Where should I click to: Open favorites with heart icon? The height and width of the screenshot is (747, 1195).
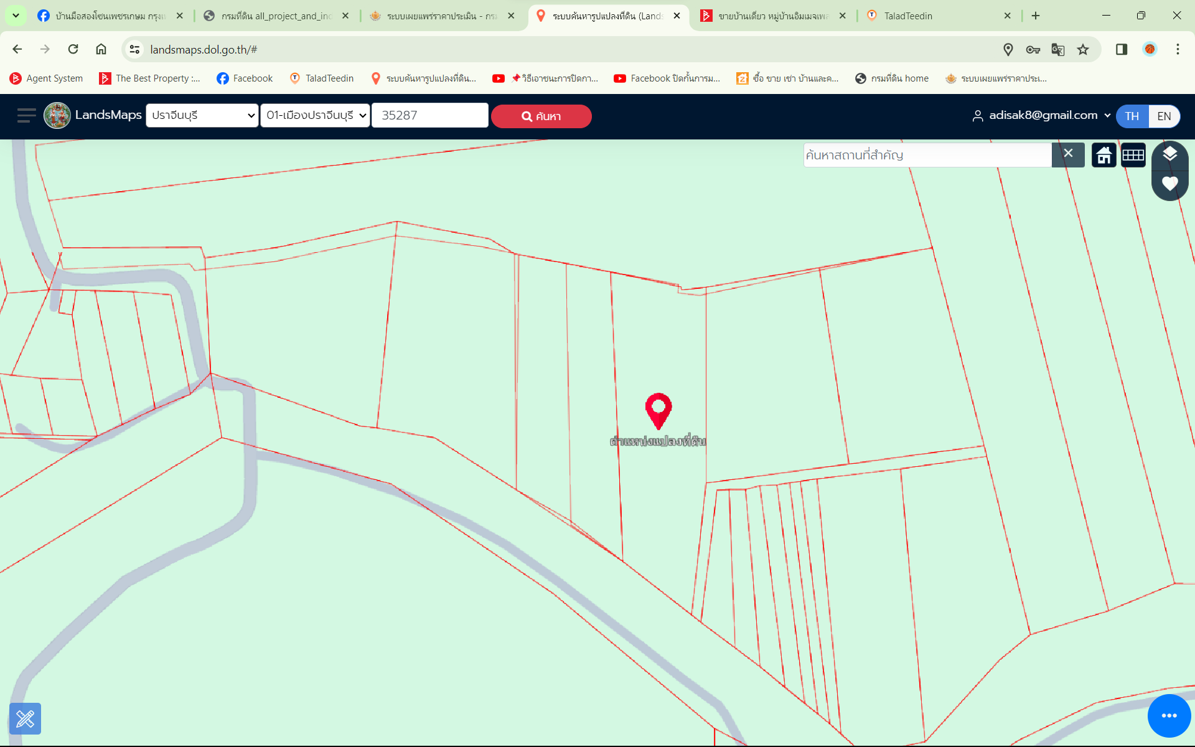click(1169, 184)
